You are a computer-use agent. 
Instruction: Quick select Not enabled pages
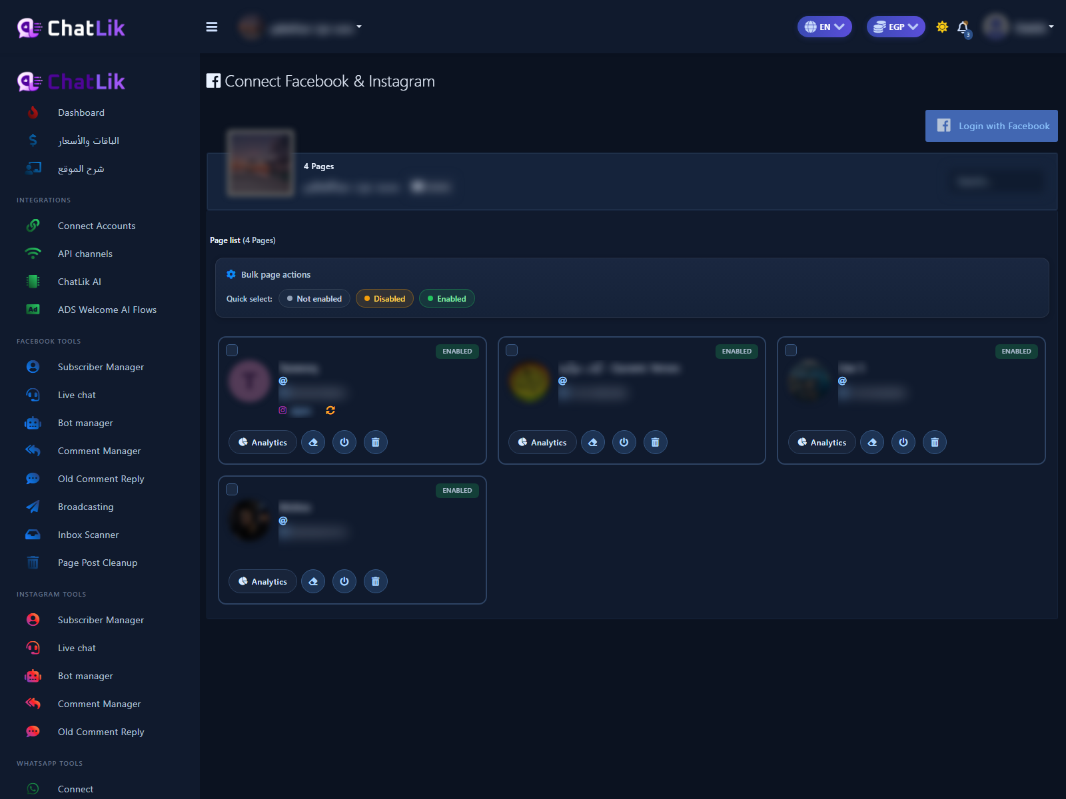click(x=314, y=299)
